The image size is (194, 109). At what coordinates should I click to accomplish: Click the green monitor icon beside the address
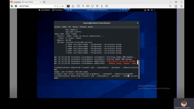point(16,6)
